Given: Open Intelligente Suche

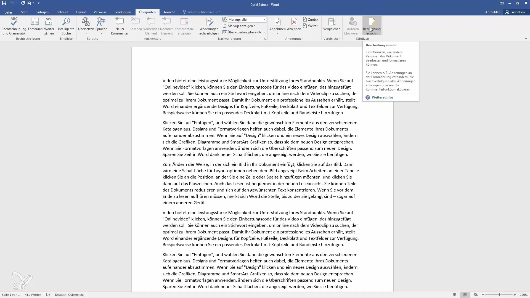Looking at the screenshot, I should coord(66,26).
